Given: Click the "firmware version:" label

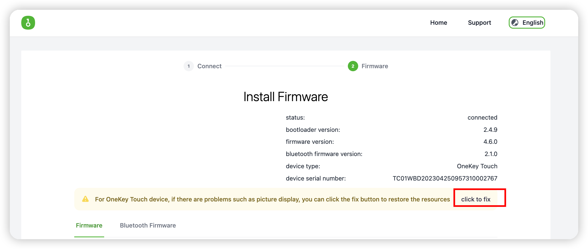Looking at the screenshot, I should click(310, 142).
